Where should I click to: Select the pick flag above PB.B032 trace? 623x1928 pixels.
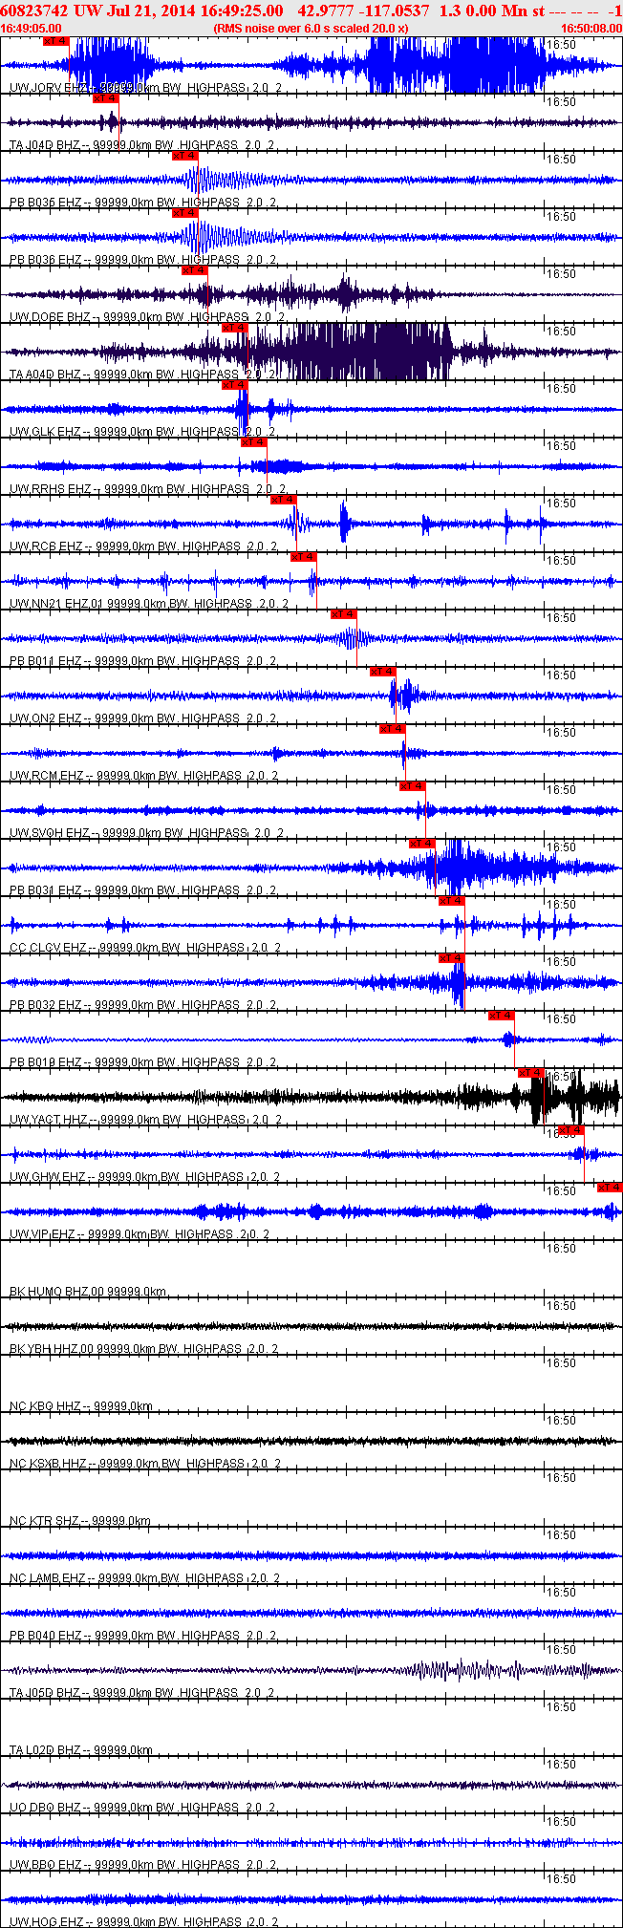(451, 958)
